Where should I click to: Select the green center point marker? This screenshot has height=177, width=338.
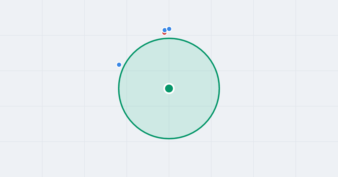tap(169, 88)
